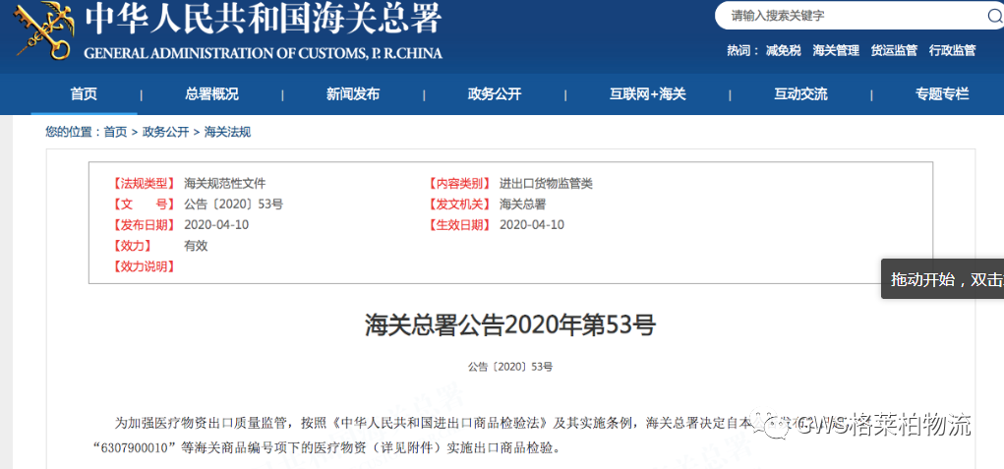1004x469 pixels.
Task: Click the magnifier search icon
Action: point(994,18)
